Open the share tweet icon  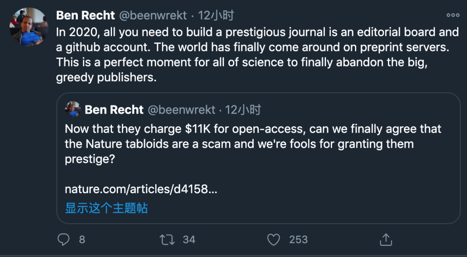(385, 239)
